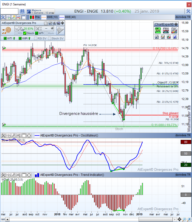192x222 pixels.
Task: Toggle the Stoch checkbox
Action: point(25,33)
